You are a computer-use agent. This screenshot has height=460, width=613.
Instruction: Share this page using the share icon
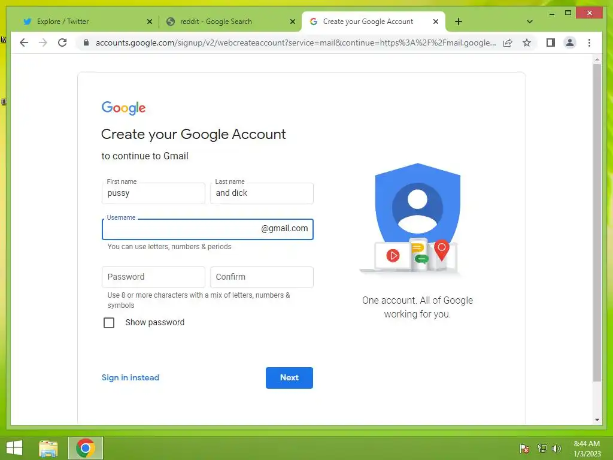click(508, 43)
